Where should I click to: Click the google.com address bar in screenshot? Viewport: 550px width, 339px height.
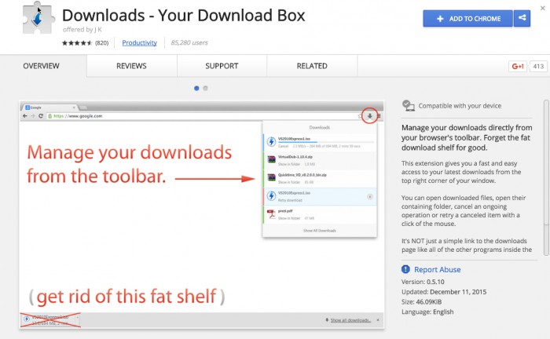click(x=203, y=116)
